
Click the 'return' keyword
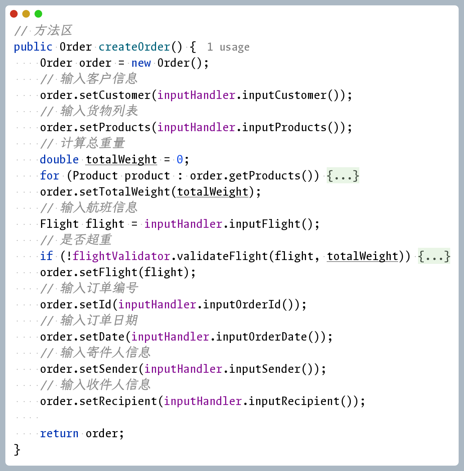[x=59, y=433]
